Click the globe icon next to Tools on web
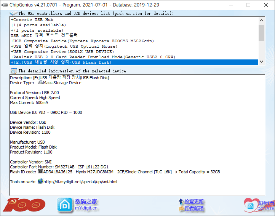This screenshot has height=216, width=275. tap(40, 181)
